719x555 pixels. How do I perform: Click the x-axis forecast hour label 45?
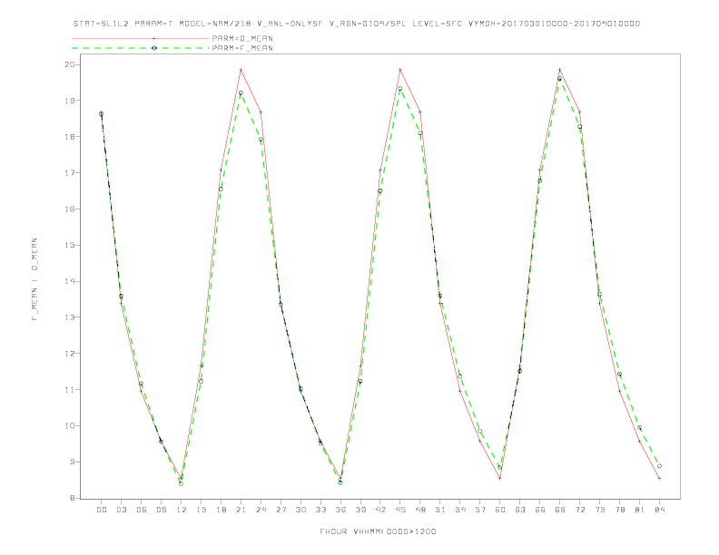coord(400,510)
